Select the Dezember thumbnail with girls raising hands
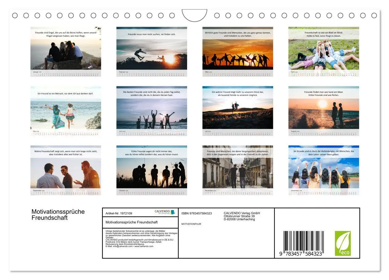Image resolution: width=389 pixels, height=280 pixels. point(324,170)
